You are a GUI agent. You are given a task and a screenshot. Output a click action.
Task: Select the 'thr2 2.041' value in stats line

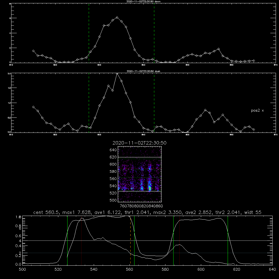point(228,212)
